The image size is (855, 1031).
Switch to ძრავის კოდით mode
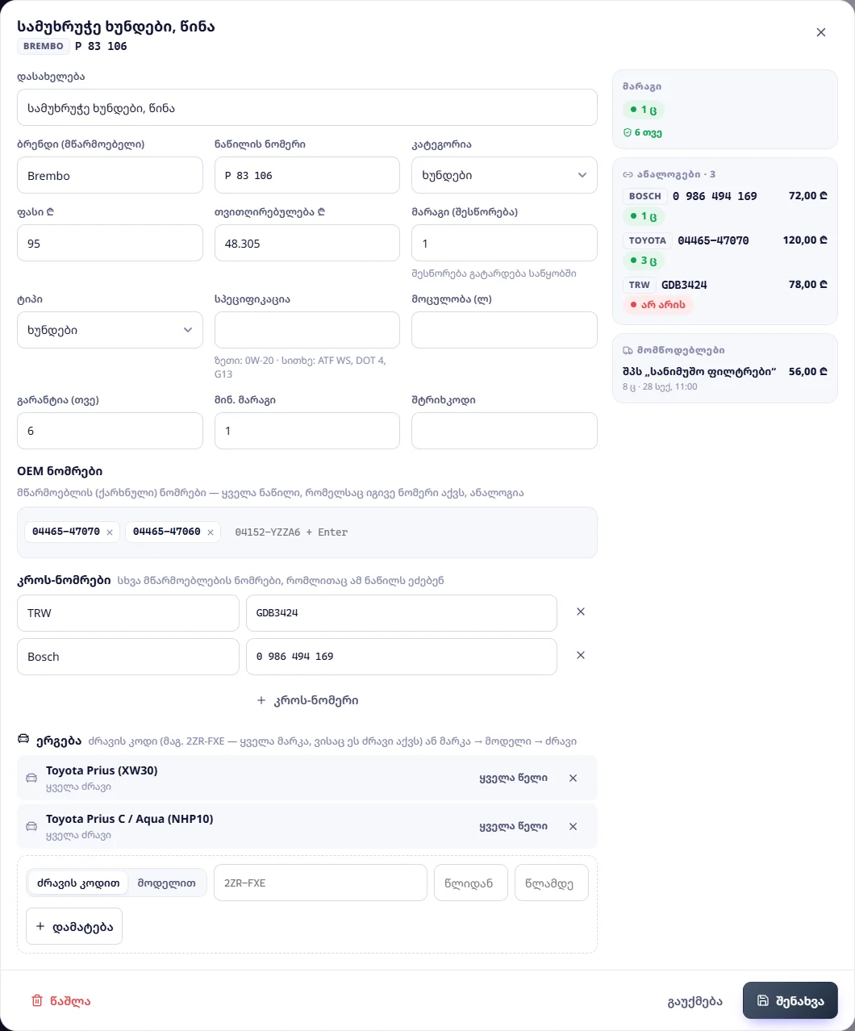pyautogui.click(x=78, y=883)
